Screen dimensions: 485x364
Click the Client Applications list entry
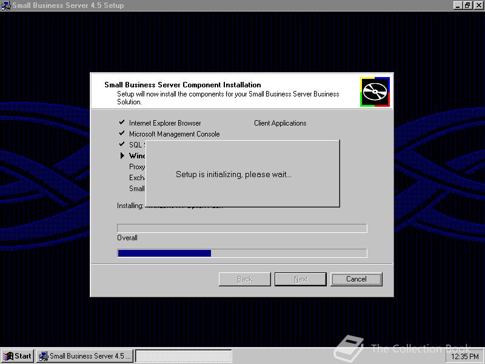(x=280, y=123)
